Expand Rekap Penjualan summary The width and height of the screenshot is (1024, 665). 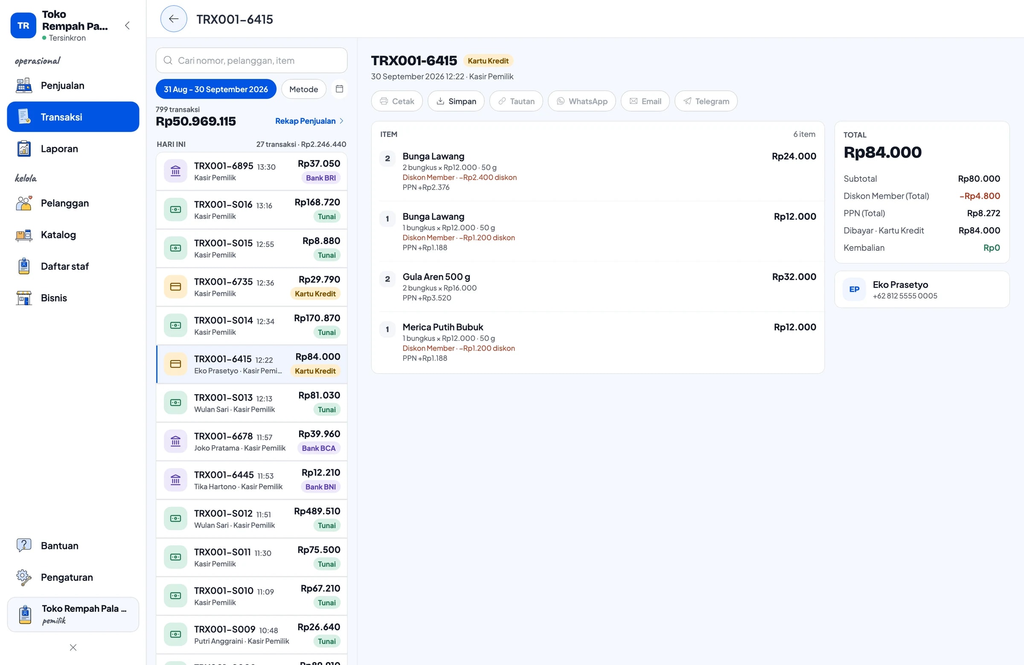(309, 121)
